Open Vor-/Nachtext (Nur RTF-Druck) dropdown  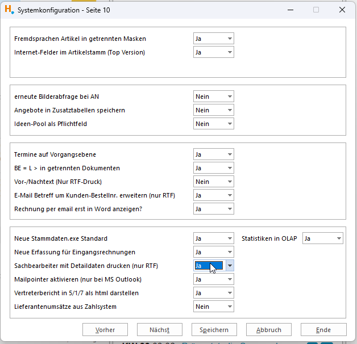213,182
